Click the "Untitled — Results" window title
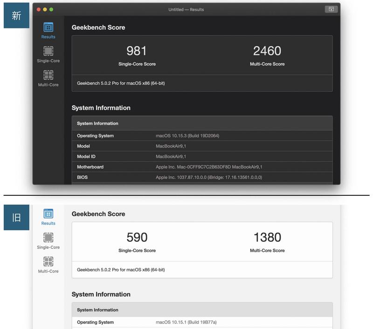The width and height of the screenshot is (373, 329). (186, 9)
